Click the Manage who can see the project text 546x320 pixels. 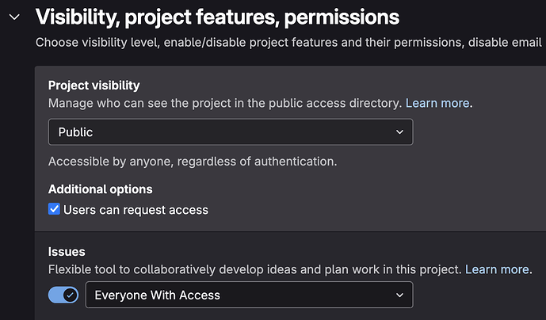point(225,104)
